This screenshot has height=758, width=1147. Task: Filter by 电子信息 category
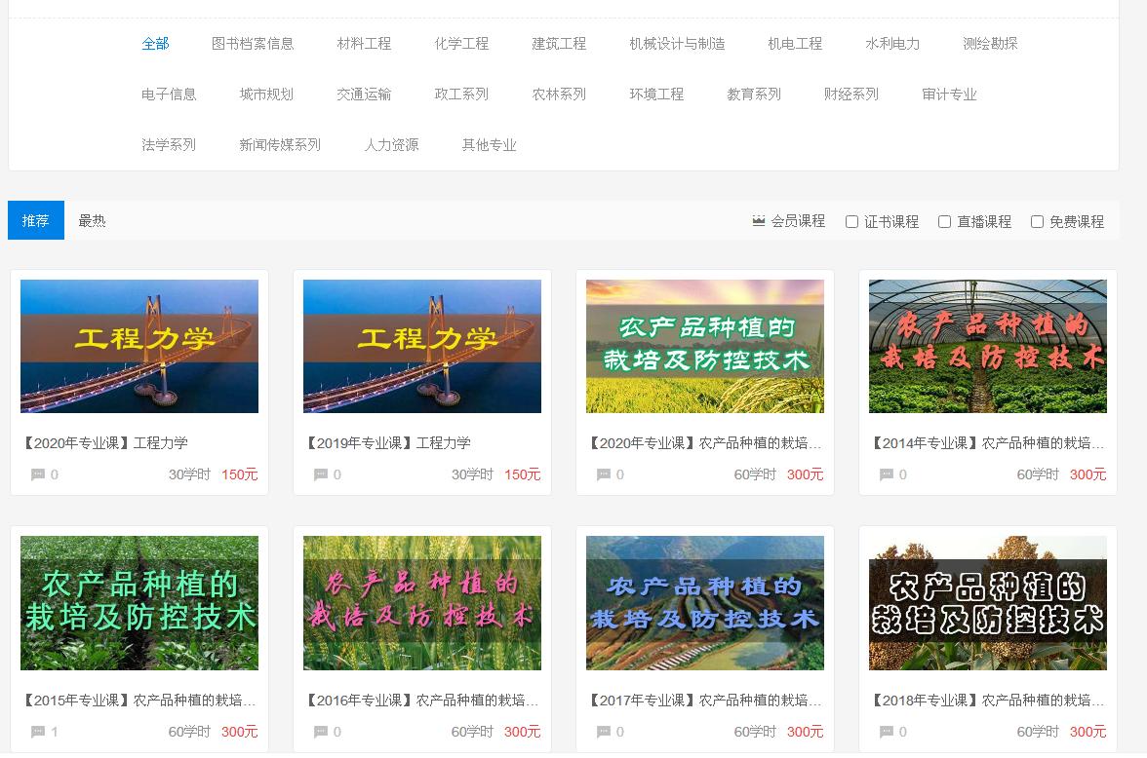(x=169, y=95)
